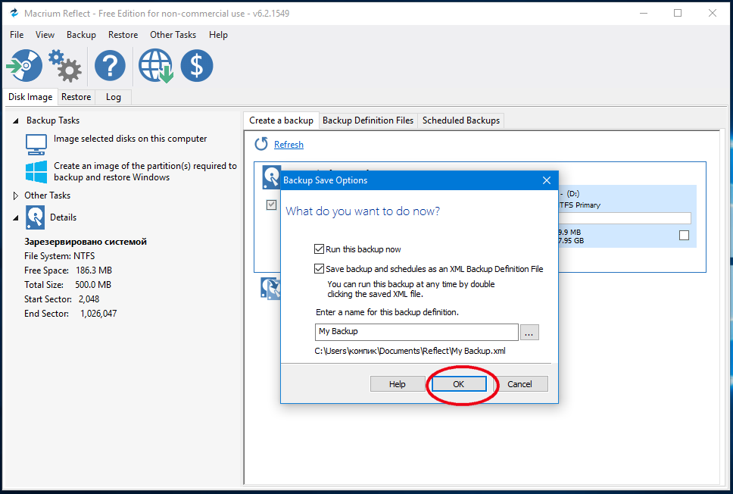733x494 pixels.
Task: Open the Backup Definition Files tab
Action: tap(368, 120)
